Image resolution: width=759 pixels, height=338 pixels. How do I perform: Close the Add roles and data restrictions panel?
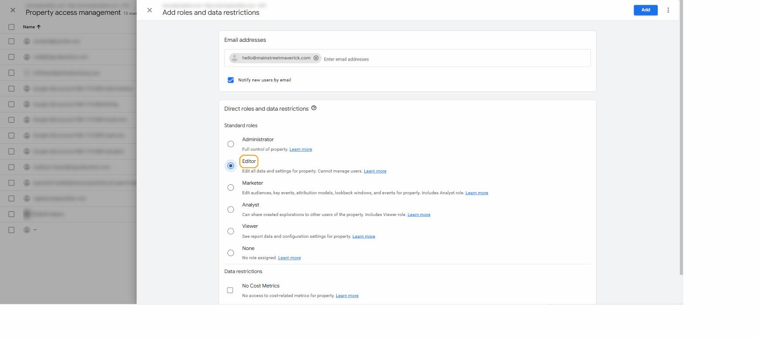click(x=149, y=10)
